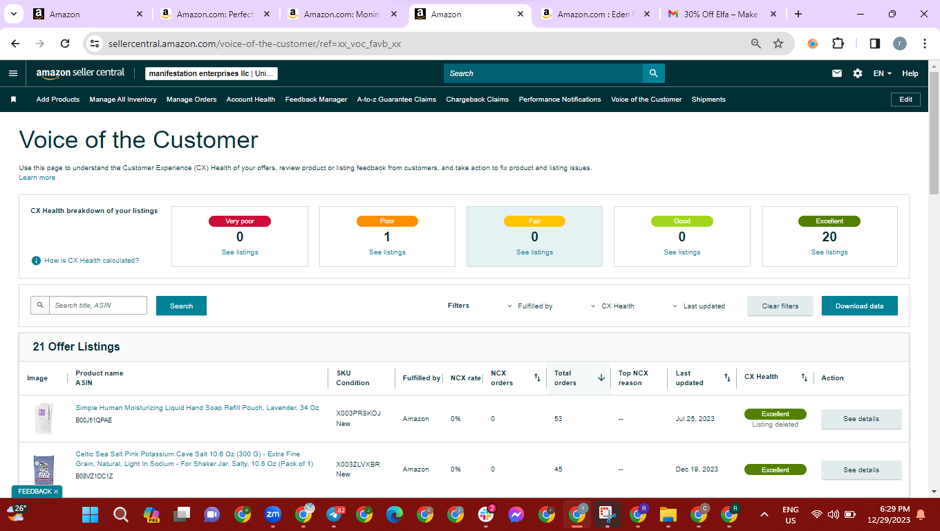Open the settings gear icon
940x531 pixels.
858,73
